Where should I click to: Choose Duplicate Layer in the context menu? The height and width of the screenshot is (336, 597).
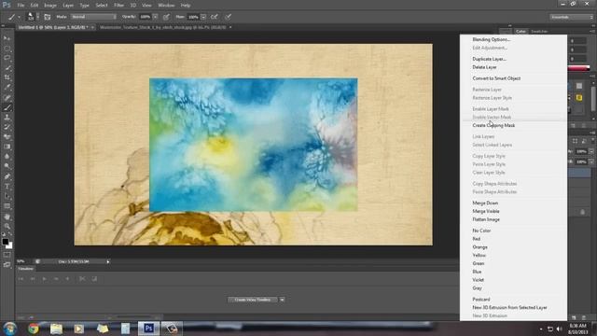[489, 59]
